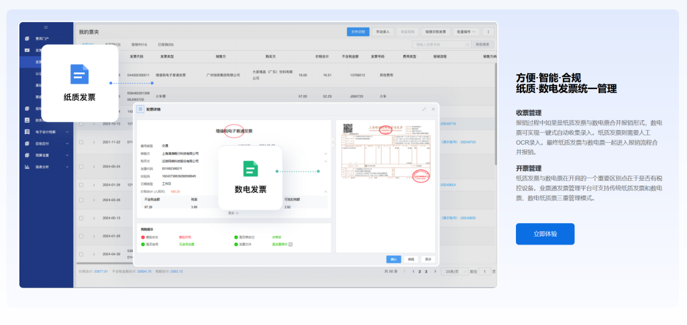Image resolution: width=687 pixels, height=325 pixels.
Task: Click the green digital invoice icon
Action: [x=250, y=169]
